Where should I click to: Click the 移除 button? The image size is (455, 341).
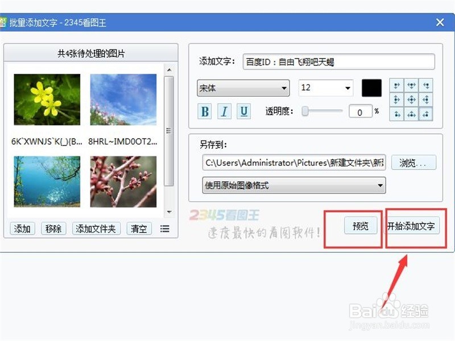(x=53, y=229)
